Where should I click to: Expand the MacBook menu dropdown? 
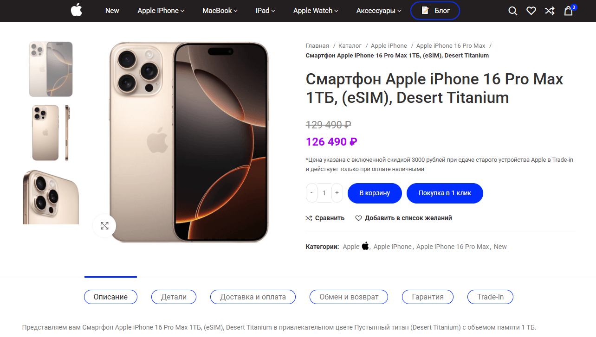point(220,11)
